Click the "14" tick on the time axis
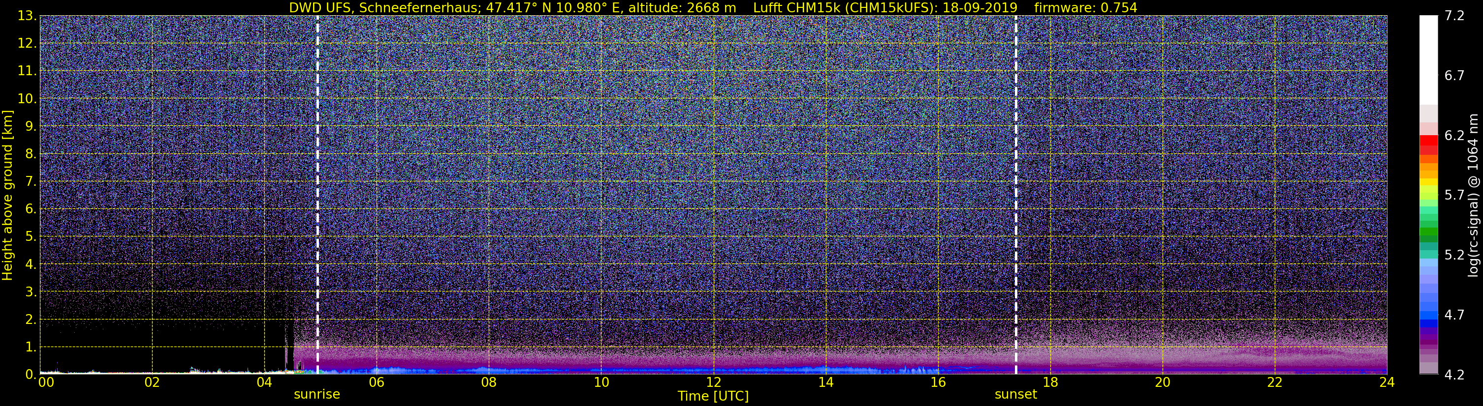This screenshot has height=406, width=1483. (825, 382)
